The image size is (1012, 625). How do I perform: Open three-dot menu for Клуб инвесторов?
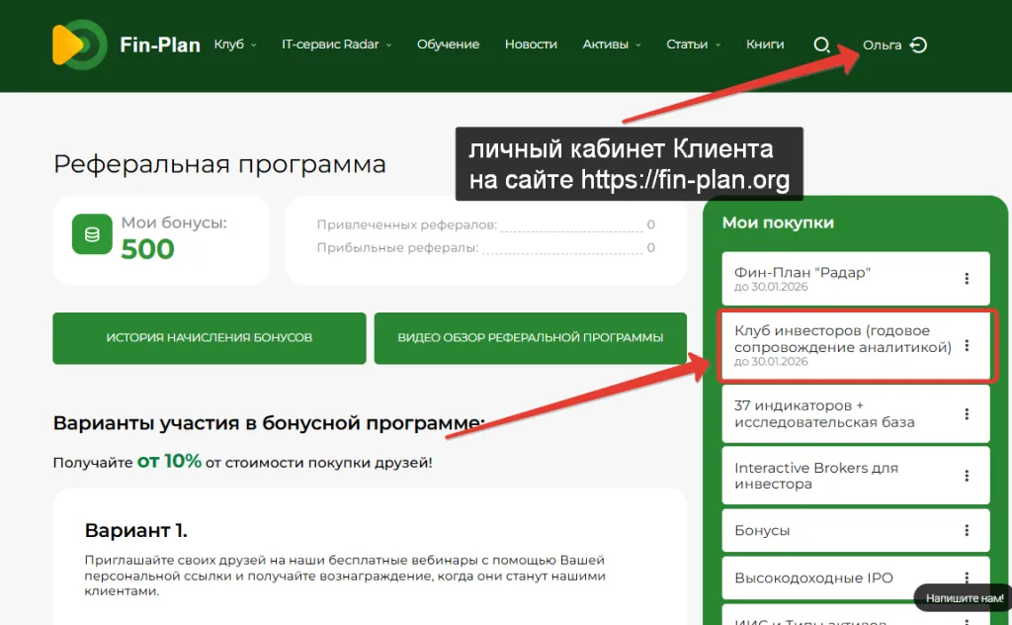[x=967, y=346]
